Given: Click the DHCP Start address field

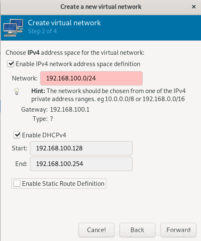Looking at the screenshot, I should [x=81, y=148].
